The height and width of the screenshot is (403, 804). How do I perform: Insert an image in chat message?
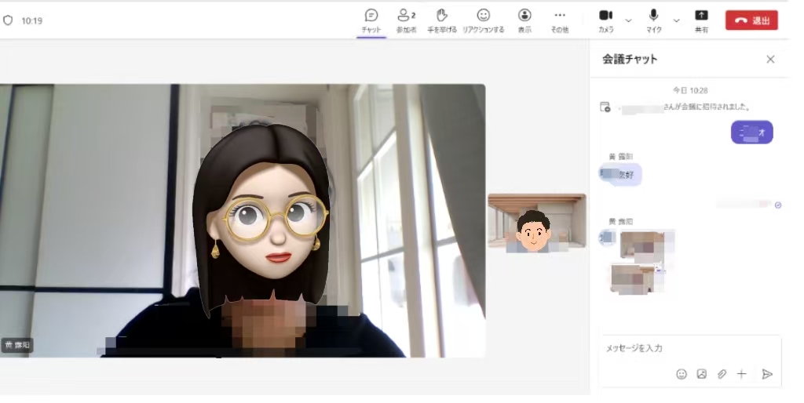702,374
